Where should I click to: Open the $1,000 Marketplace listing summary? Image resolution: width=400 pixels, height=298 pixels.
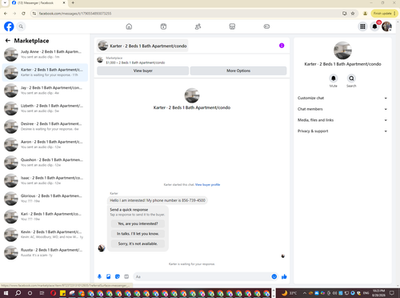click(x=135, y=62)
